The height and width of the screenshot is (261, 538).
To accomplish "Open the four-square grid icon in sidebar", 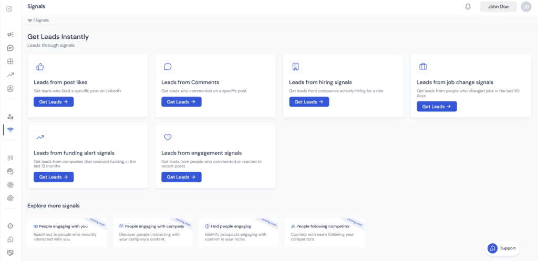I will pyautogui.click(x=11, y=61).
